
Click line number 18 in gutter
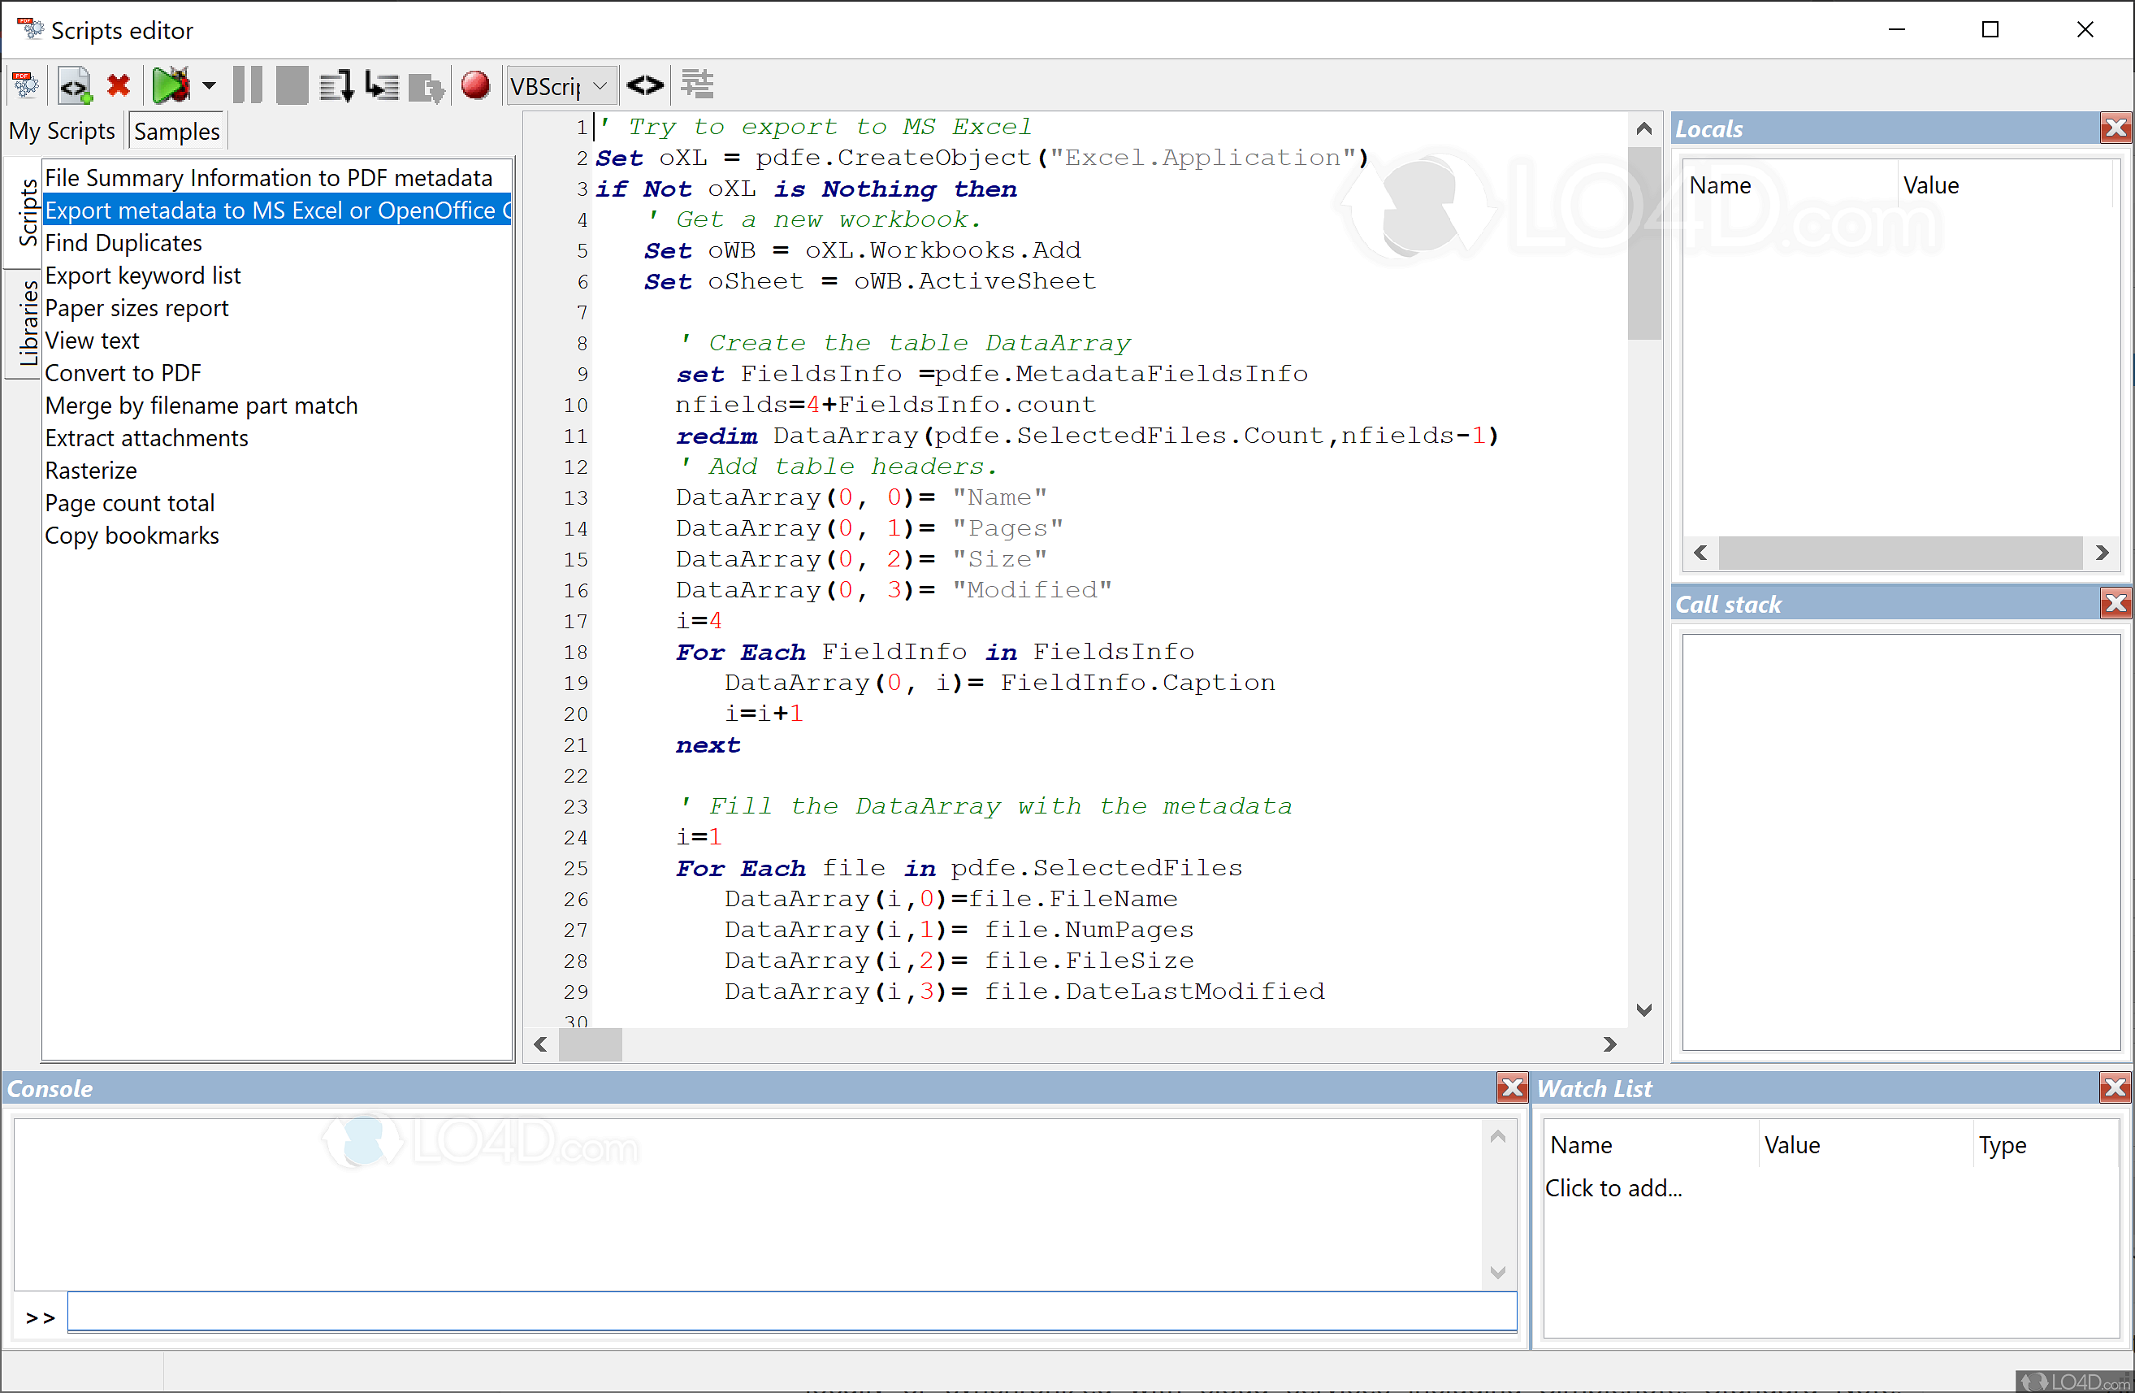point(575,653)
